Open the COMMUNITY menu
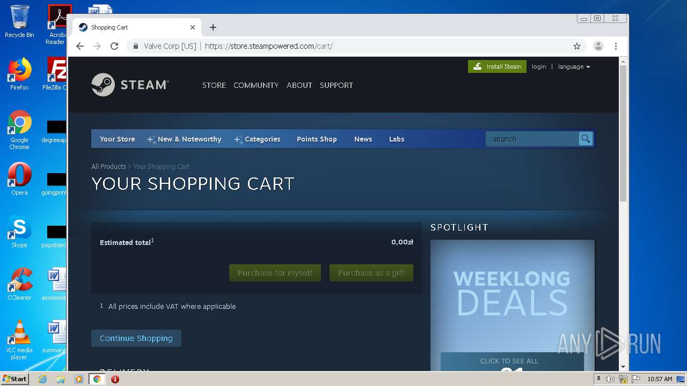The height and width of the screenshot is (386, 687). pyautogui.click(x=256, y=85)
